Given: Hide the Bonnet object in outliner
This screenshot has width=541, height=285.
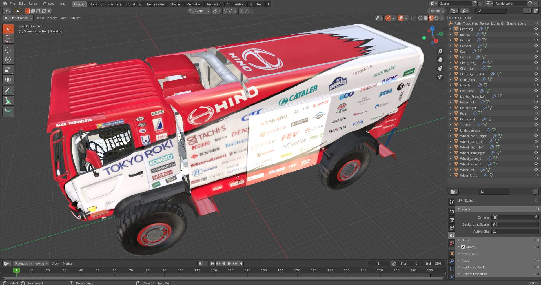Looking at the screenshot, I should coord(536,34).
